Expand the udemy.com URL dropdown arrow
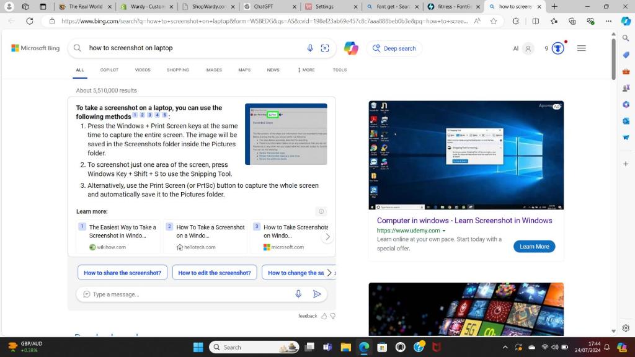The width and height of the screenshot is (635, 357). tap(444, 231)
